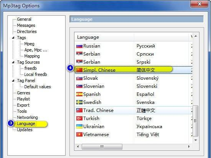Image resolution: width=211 pixels, height=158 pixels.
Task: Open the Mapping settings page
Action: coord(32,56)
